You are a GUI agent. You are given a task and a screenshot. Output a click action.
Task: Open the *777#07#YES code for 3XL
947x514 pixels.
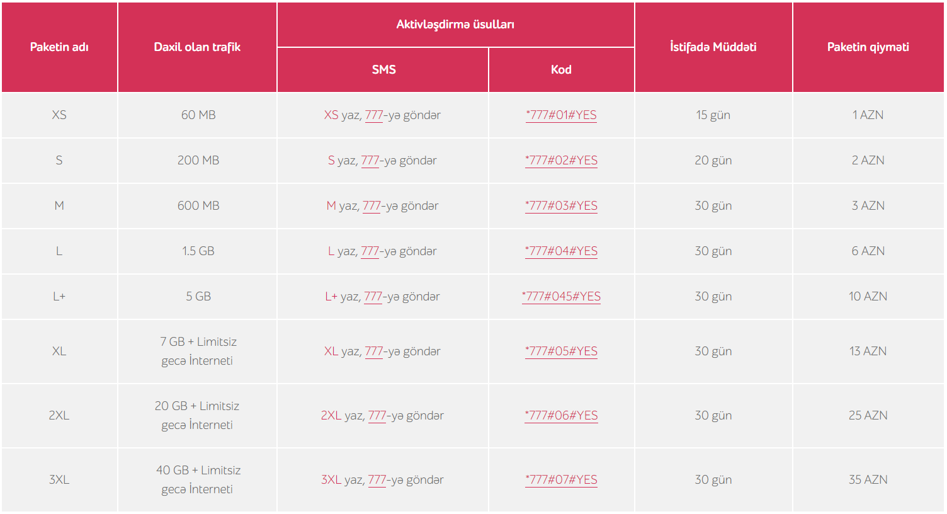pos(561,480)
